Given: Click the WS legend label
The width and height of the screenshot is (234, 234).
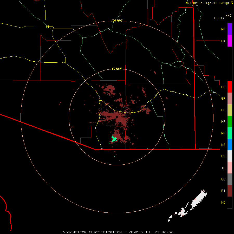Looking at the screenshot, I should point(223,145).
